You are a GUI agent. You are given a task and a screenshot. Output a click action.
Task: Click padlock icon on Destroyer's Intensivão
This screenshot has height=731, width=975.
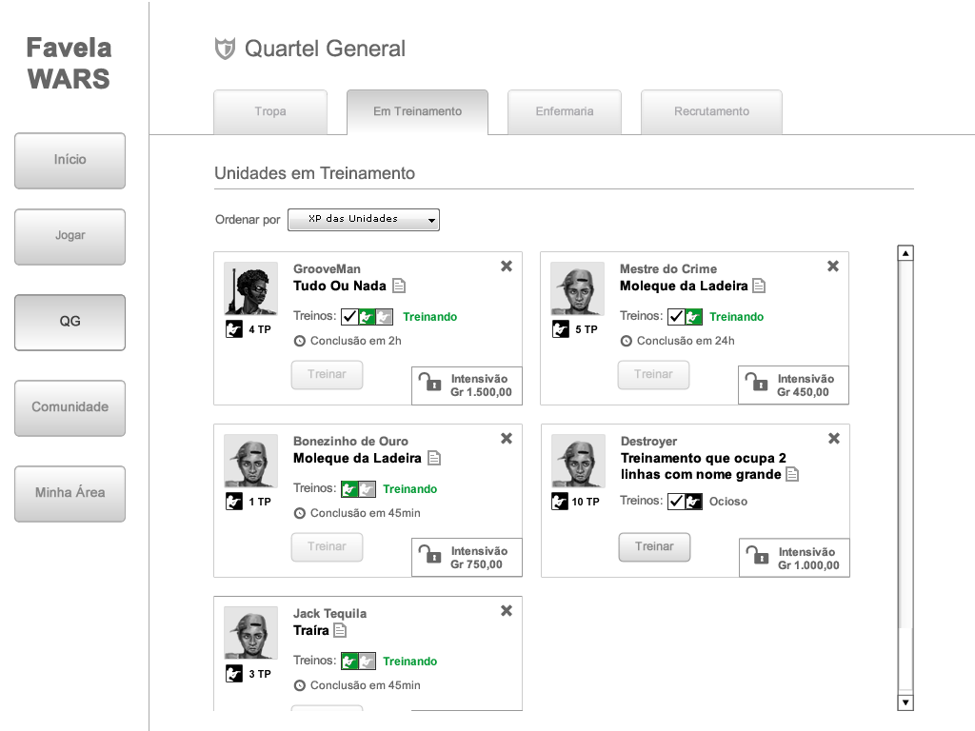(x=758, y=556)
